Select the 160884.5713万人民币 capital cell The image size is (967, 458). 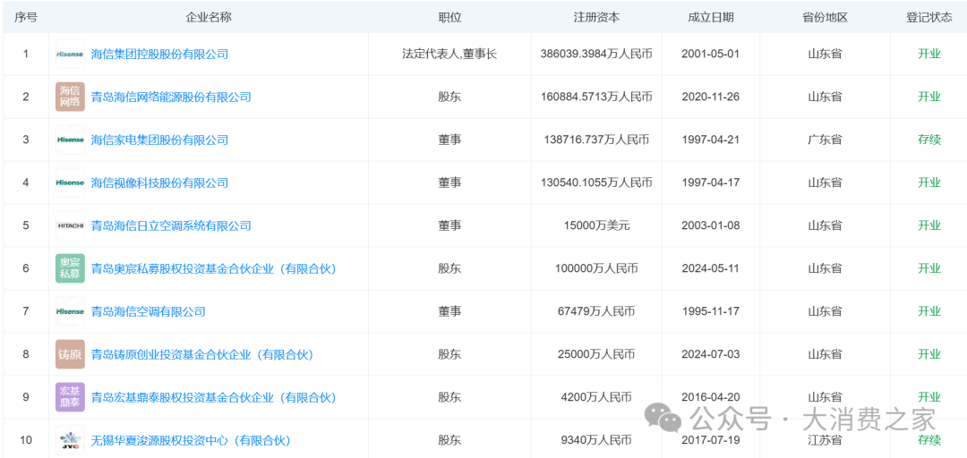pos(596,97)
